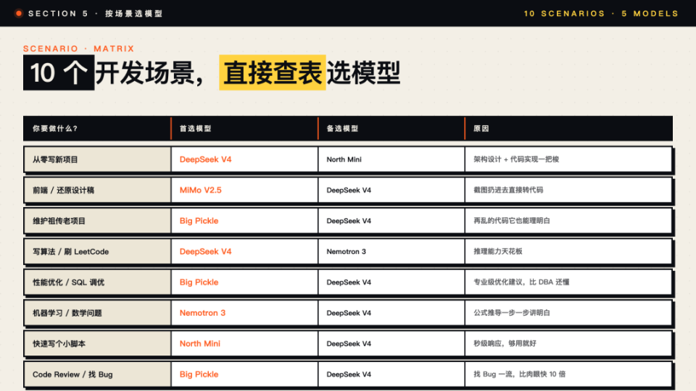This screenshot has height=391, width=696.
Task: Click the "找 Bug 一流,比肉眼快 10 倍" reason
Action: 519,374
